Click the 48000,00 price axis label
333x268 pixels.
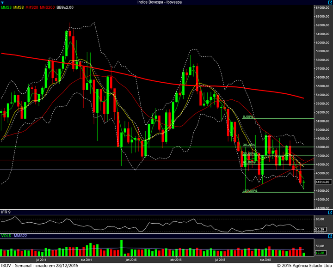[x=323, y=147]
